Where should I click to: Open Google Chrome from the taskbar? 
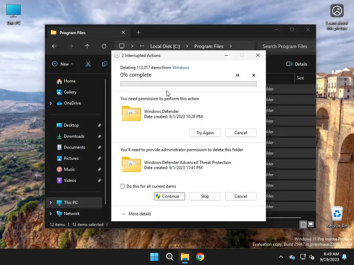point(200,257)
